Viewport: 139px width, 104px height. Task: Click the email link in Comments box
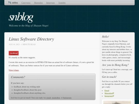(x=49, y=98)
